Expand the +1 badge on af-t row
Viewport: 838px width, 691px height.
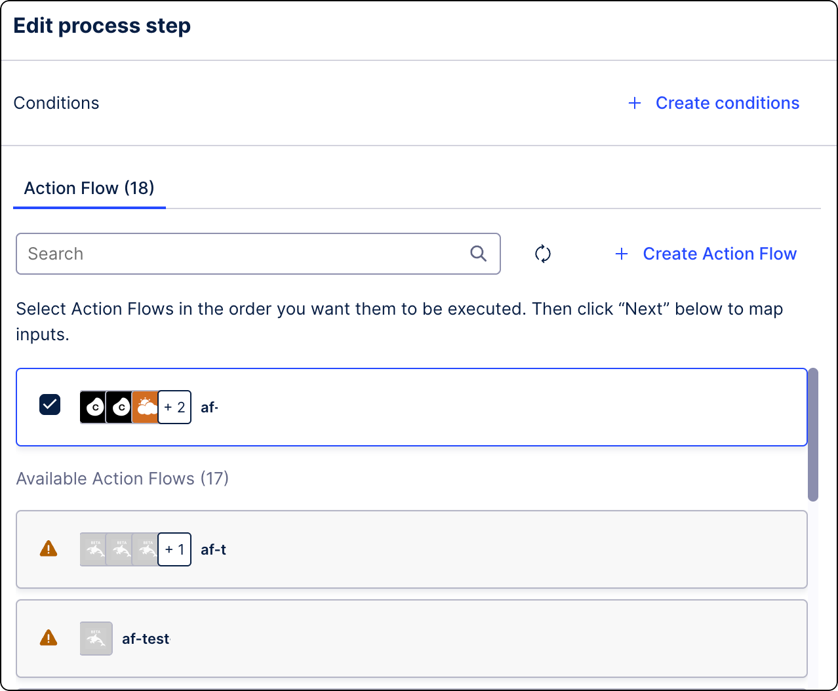click(x=174, y=549)
